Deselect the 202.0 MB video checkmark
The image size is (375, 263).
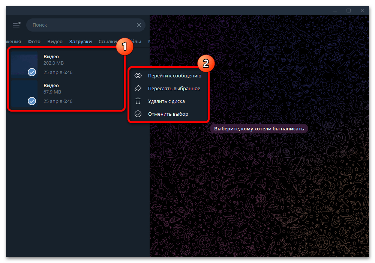32,72
